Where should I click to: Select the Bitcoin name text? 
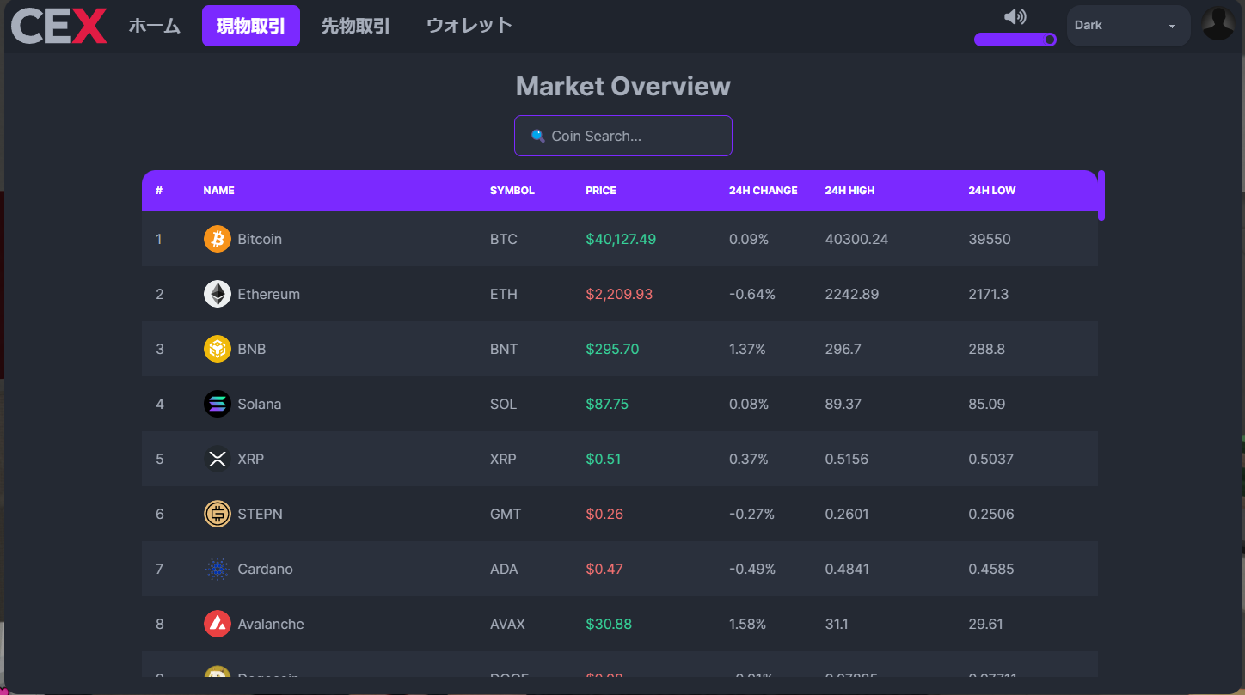point(260,239)
